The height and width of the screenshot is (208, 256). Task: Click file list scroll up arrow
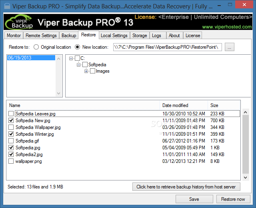245,112
